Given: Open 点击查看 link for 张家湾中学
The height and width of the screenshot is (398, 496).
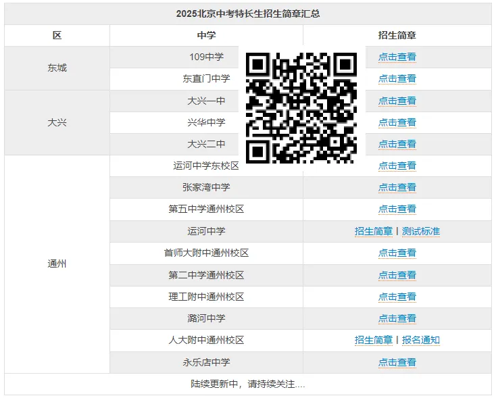Looking at the screenshot, I should click(x=397, y=187).
